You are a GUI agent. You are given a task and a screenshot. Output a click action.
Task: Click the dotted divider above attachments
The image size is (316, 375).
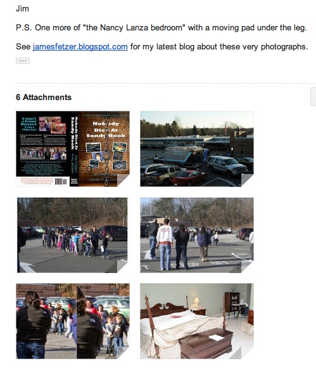(166, 83)
